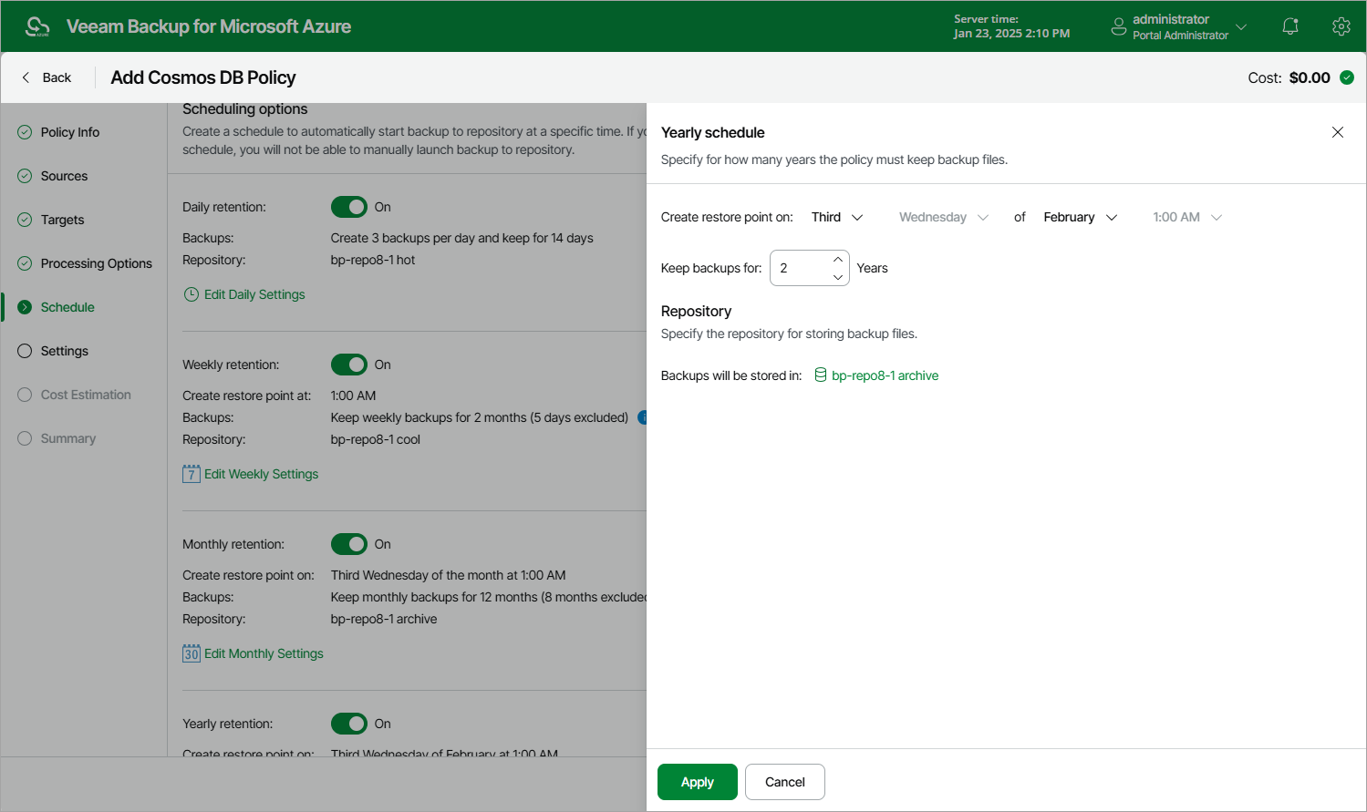This screenshot has height=812, width=1367.
Task: Click the clock icon beside Edit Daily Settings
Action: click(x=192, y=294)
